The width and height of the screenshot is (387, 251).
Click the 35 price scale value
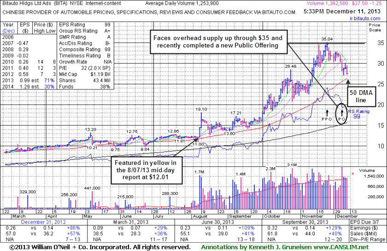tap(381, 43)
